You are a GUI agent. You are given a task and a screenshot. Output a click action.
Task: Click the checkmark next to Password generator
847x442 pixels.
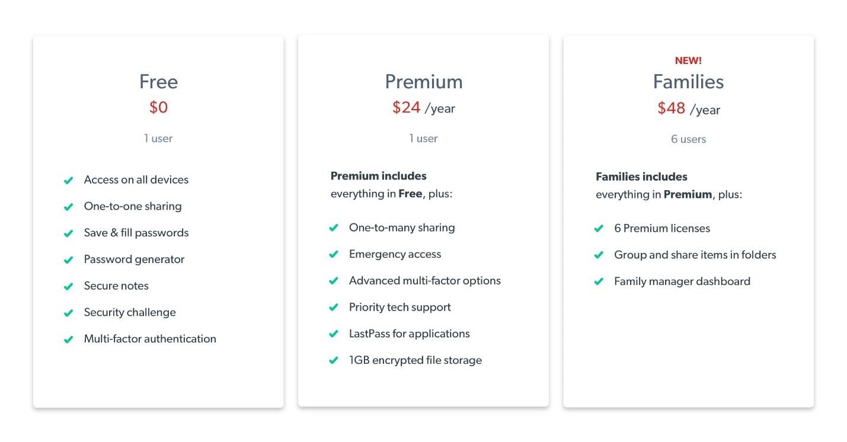coord(69,260)
